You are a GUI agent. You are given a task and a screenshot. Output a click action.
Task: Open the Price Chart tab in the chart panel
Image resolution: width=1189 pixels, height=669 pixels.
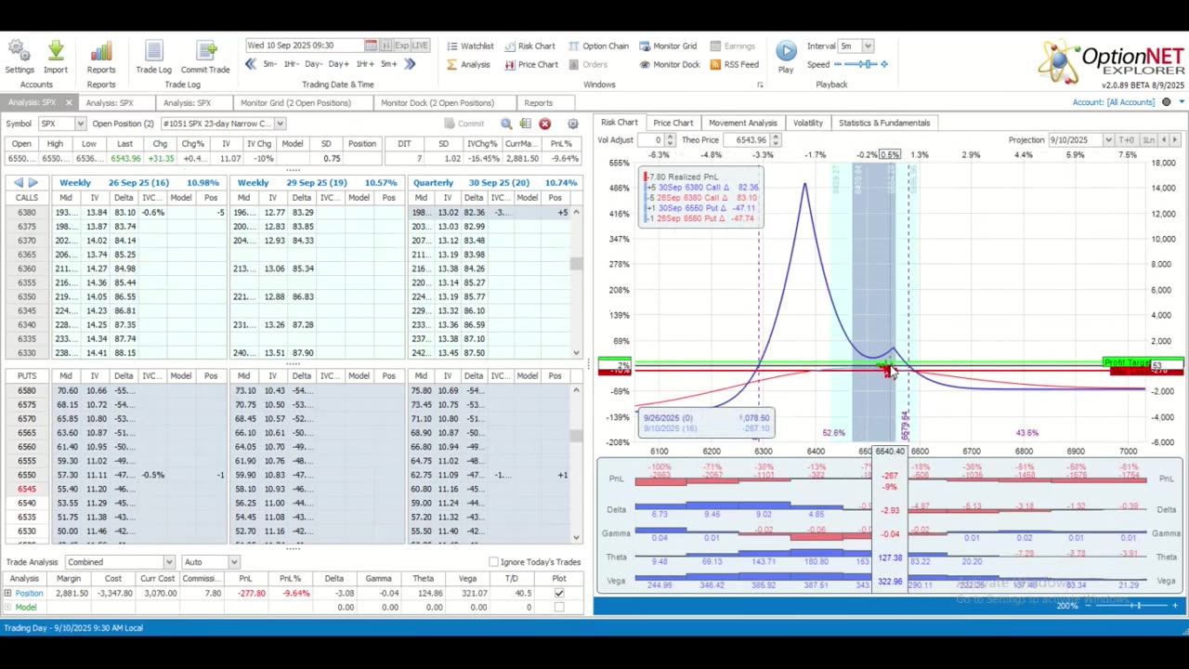point(673,123)
